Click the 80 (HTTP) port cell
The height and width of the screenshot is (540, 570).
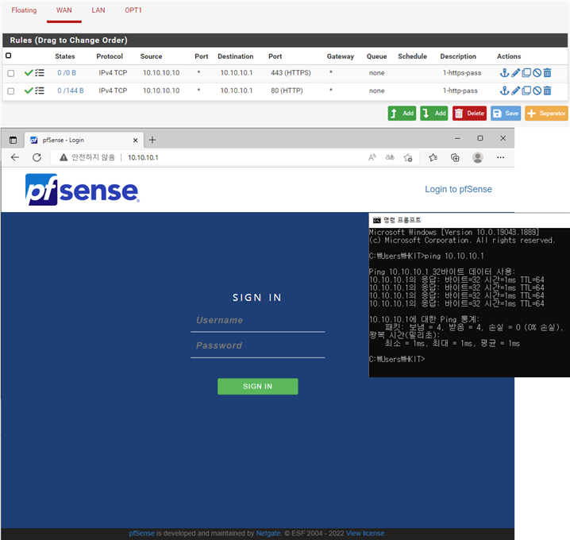point(287,91)
